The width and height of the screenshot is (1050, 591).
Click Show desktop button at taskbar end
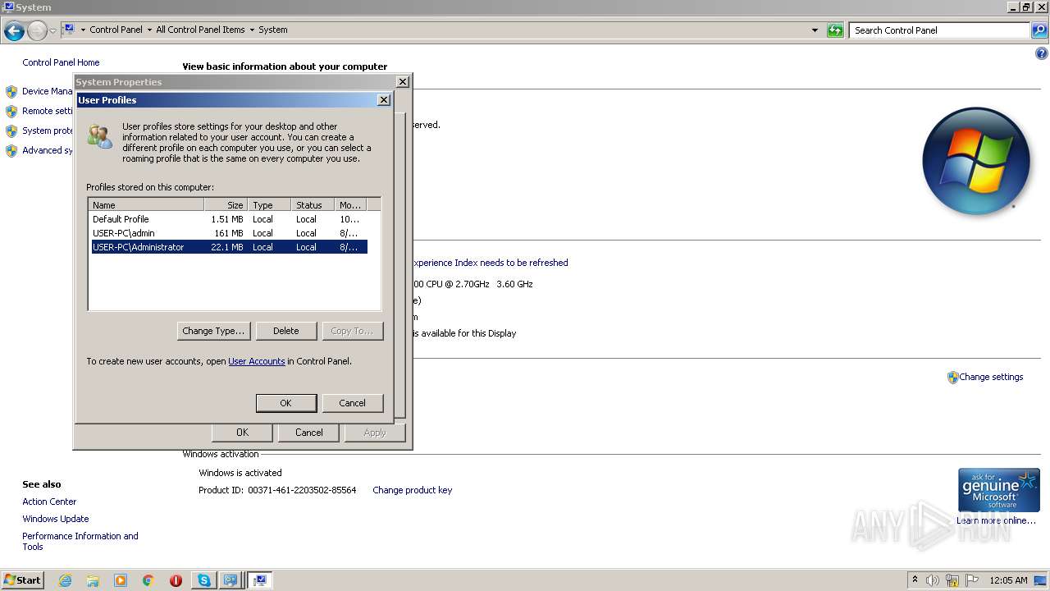[x=1040, y=580]
